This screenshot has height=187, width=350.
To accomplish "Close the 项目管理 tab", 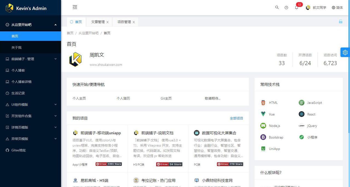I will click(134, 22).
